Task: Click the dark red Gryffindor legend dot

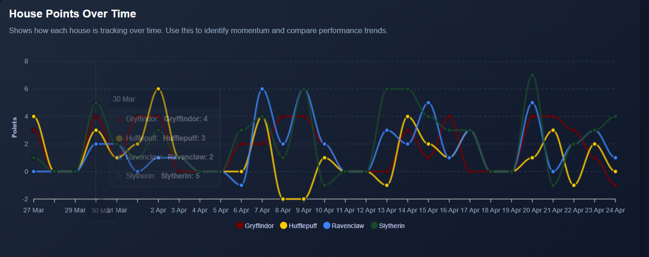Action: 240,226
